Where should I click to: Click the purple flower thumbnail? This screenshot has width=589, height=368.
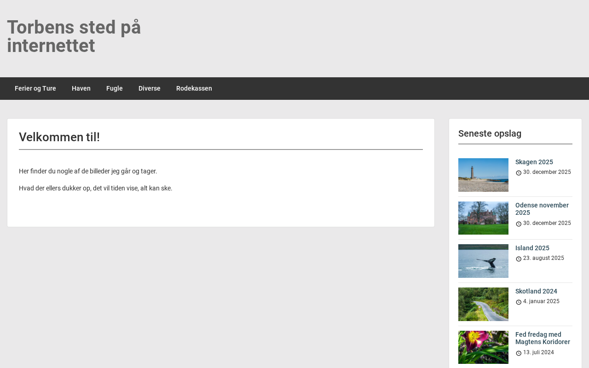pyautogui.click(x=483, y=347)
